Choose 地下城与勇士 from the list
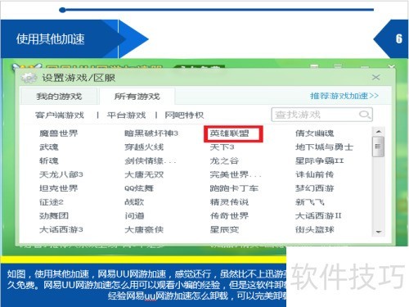This screenshot has height=307, width=409. tap(325, 147)
